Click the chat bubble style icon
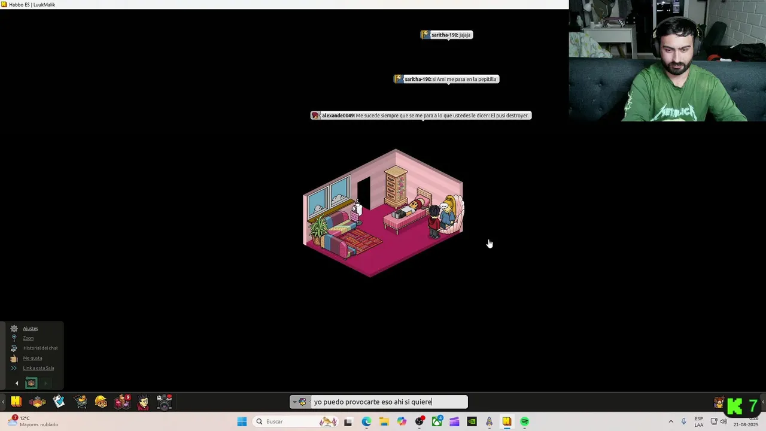Screen dimensions: 766x431 click(x=303, y=402)
